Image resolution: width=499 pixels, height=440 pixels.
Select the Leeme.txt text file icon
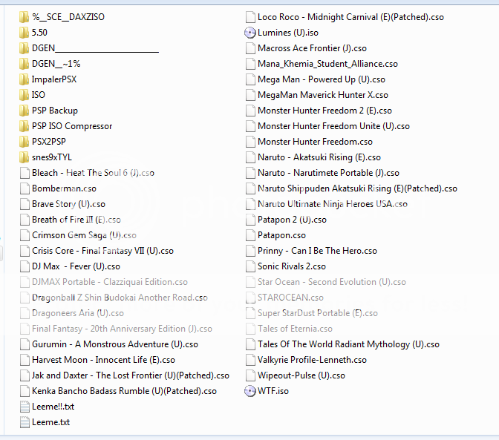25,422
